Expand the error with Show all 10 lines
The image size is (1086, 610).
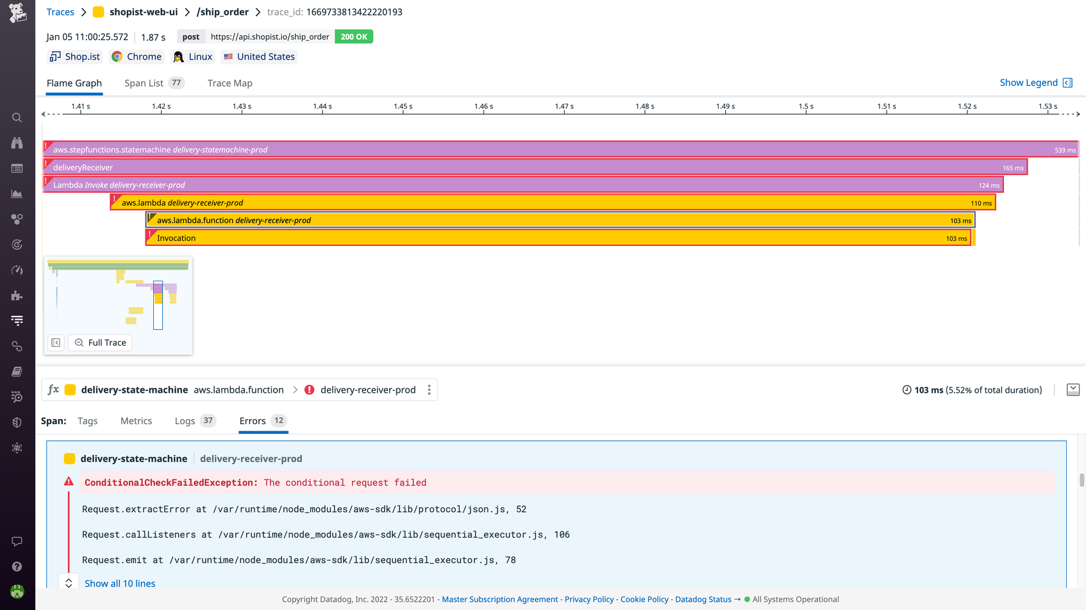(119, 583)
